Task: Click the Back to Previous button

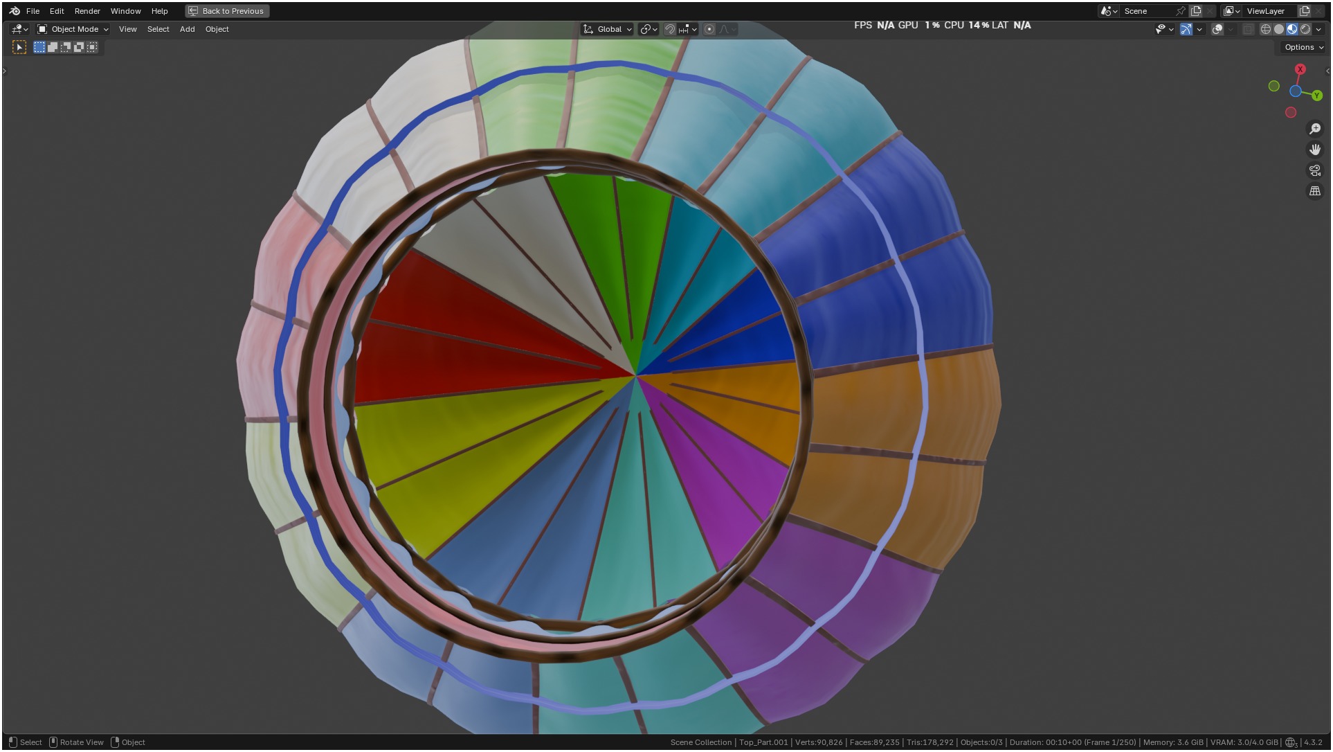Action: point(227,11)
